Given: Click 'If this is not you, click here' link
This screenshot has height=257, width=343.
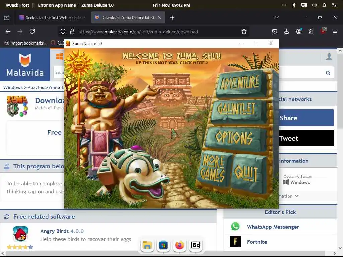Looking at the screenshot, I should tap(171, 63).
